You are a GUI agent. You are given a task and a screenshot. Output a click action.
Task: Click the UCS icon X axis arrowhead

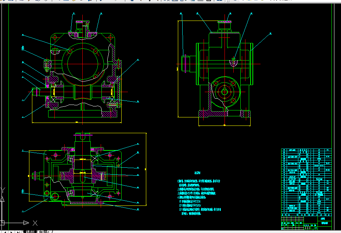26,223
